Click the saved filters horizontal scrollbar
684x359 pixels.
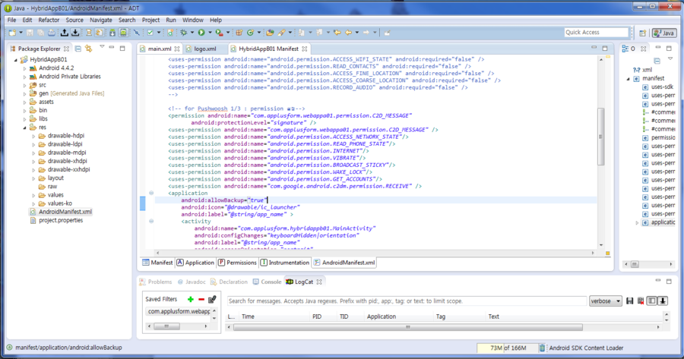coord(166,326)
